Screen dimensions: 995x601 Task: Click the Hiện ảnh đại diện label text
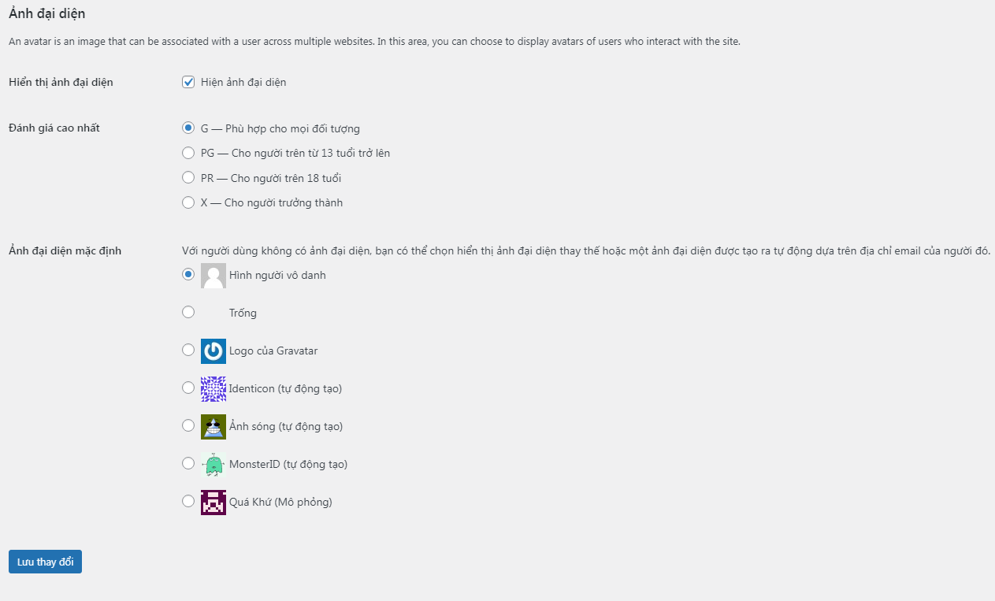[243, 83]
